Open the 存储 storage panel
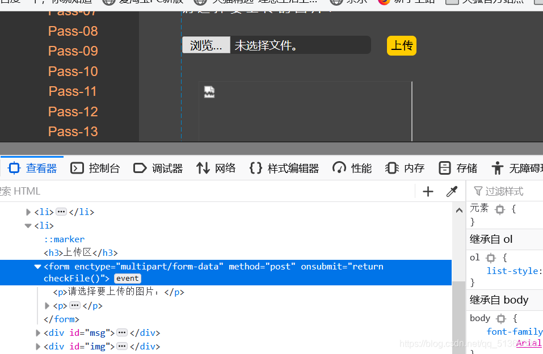Image resolution: width=543 pixels, height=354 pixels. (457, 167)
